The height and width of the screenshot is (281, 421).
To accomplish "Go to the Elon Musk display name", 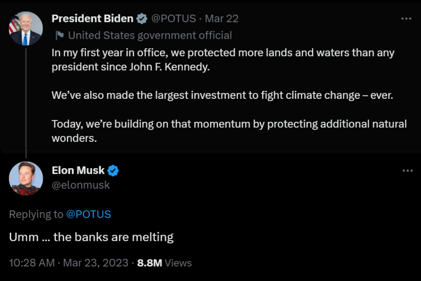I will [78, 171].
